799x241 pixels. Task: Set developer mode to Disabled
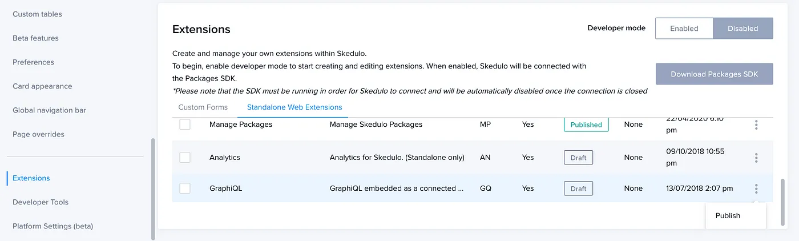743,28
